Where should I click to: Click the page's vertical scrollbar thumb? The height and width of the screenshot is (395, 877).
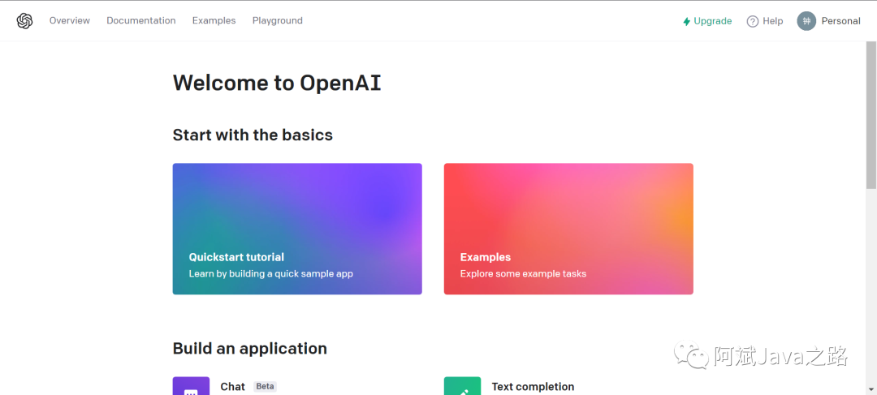(x=871, y=114)
